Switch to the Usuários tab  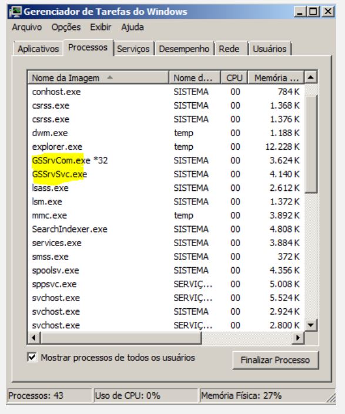click(x=270, y=49)
